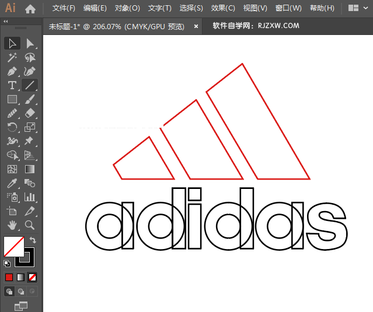
Task: Choose the Mesh tool
Action: (x=12, y=169)
